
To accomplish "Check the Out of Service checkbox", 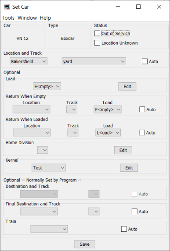I will point(97,33).
